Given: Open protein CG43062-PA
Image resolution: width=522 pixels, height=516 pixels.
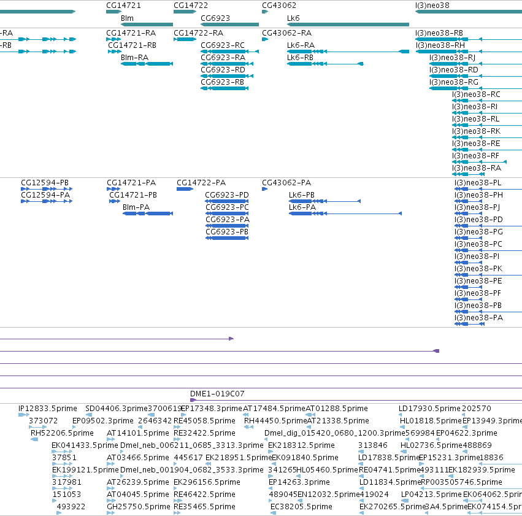Looking at the screenshot, I should tap(286, 183).
